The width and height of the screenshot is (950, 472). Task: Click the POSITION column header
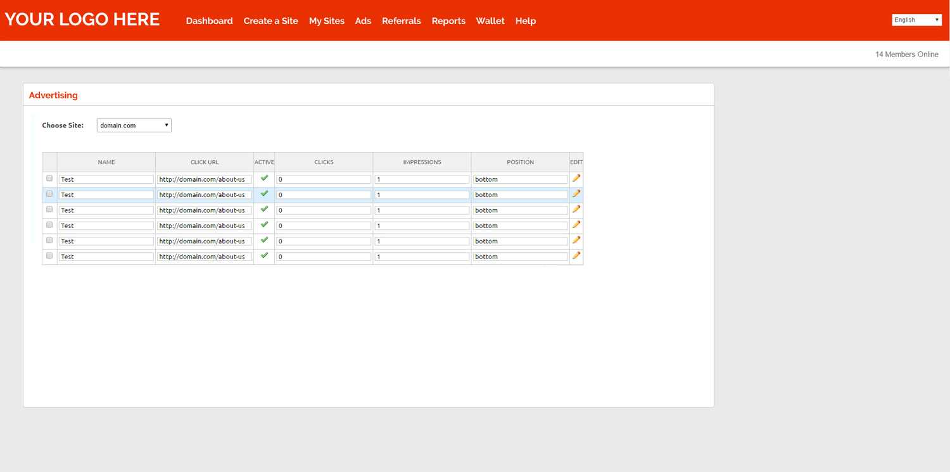point(521,162)
